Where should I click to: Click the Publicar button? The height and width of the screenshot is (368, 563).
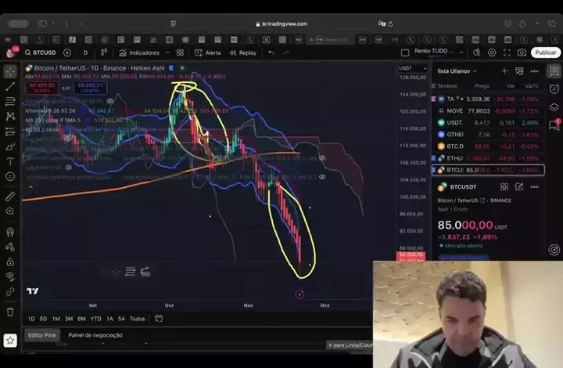click(546, 52)
